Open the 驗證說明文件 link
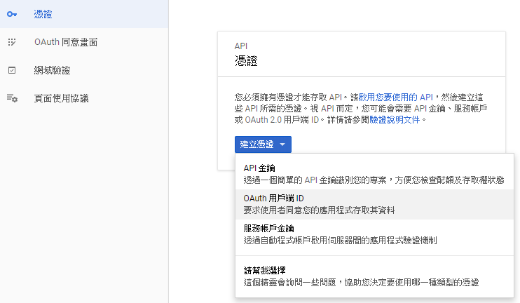This screenshot has width=520, height=303. click(x=395, y=120)
